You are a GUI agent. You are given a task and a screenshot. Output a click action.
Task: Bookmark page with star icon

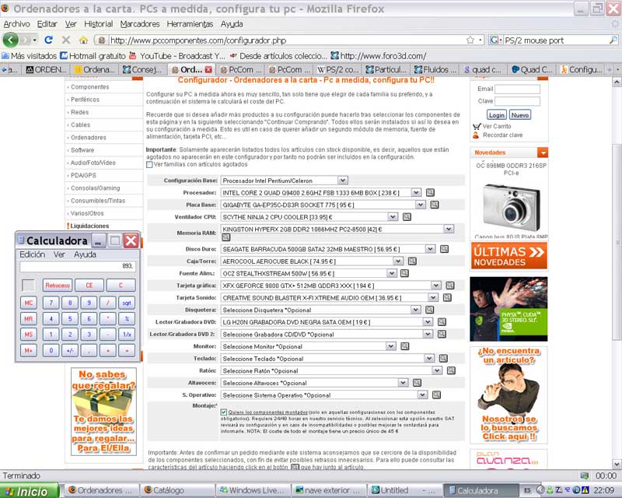pos(470,40)
